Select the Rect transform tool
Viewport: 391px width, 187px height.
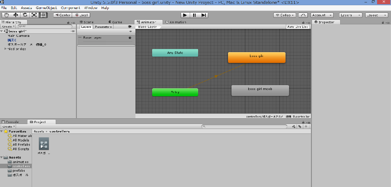pos(43,15)
